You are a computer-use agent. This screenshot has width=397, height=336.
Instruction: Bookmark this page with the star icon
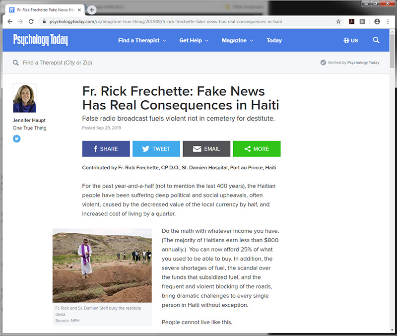tap(338, 21)
